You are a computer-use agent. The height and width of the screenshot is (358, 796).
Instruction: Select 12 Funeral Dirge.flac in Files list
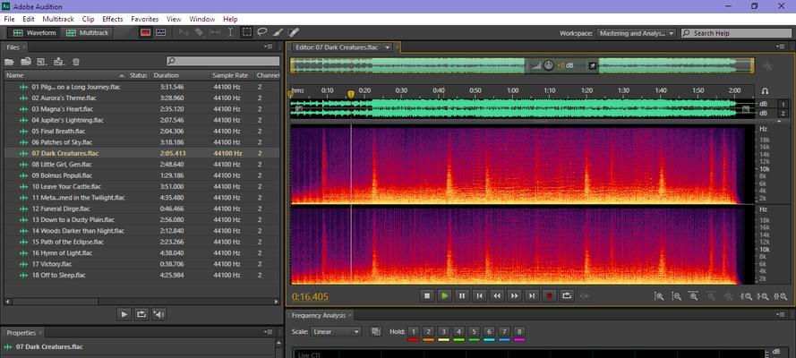tap(140, 209)
